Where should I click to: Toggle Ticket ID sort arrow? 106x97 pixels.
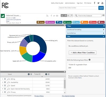pyautogui.click(x=42, y=76)
